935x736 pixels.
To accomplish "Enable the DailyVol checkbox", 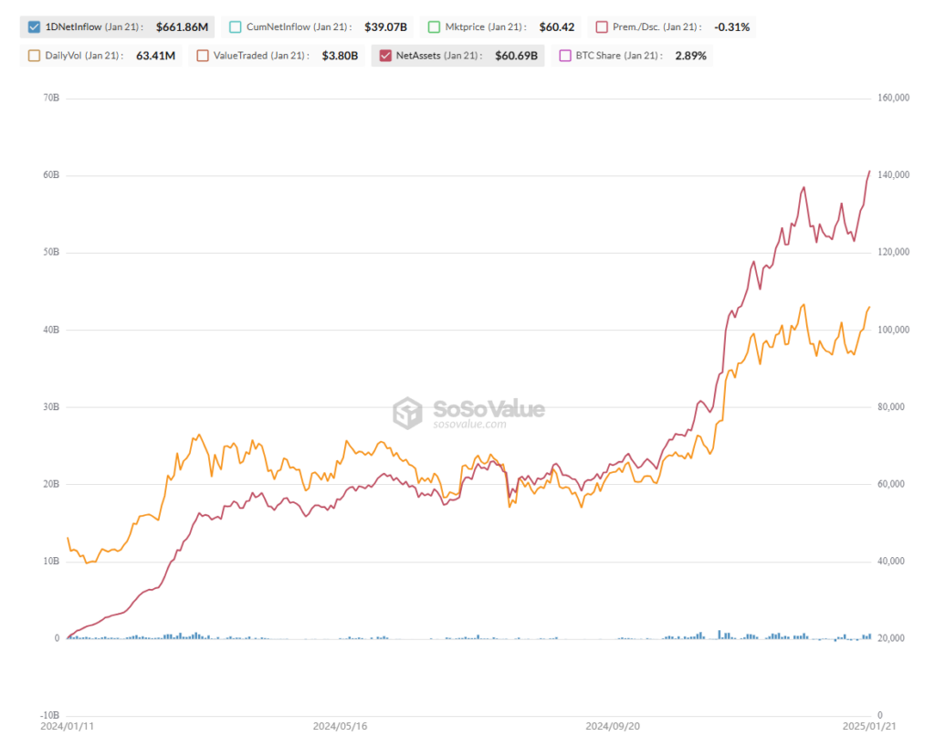I will click(x=34, y=56).
